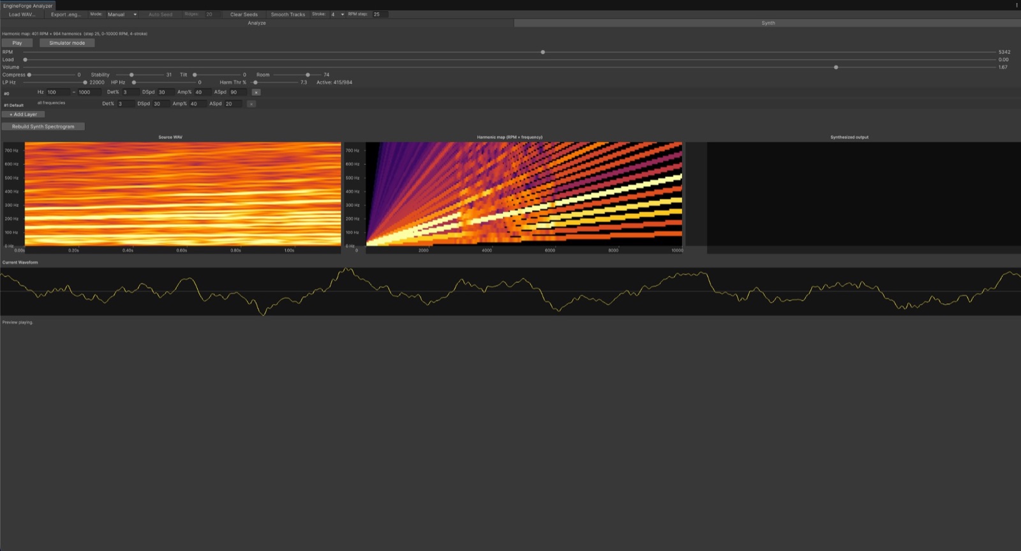Click the Stability slider handle

(131, 75)
